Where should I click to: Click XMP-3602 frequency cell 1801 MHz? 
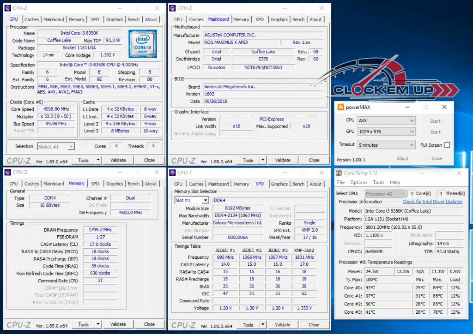click(x=304, y=257)
